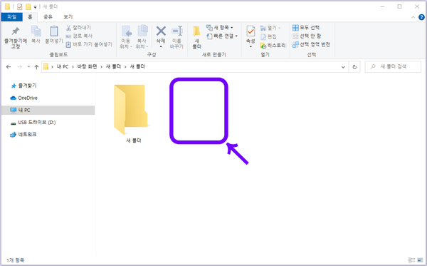Click title bar properties quick-access icon
The image size is (427, 266).
[20, 6]
